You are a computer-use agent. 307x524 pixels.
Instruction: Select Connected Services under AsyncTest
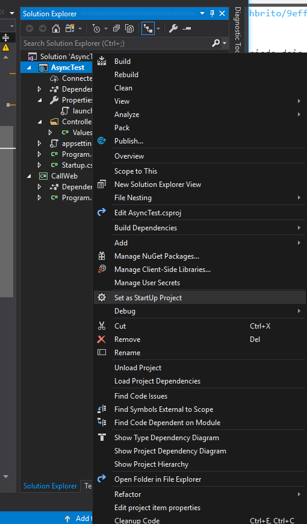72,78
